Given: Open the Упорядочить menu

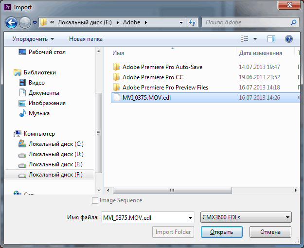Looking at the screenshot, I should coord(33,39).
